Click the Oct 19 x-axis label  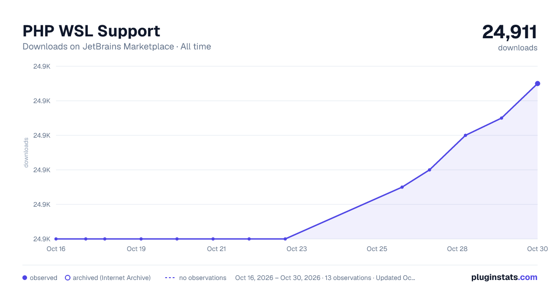coord(136,249)
